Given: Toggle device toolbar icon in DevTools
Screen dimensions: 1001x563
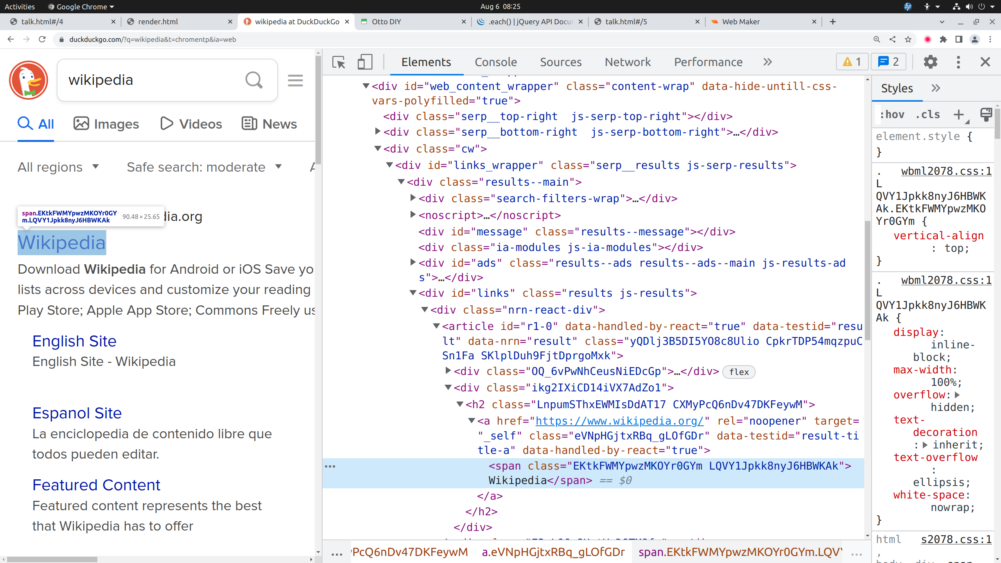Looking at the screenshot, I should pos(364,62).
